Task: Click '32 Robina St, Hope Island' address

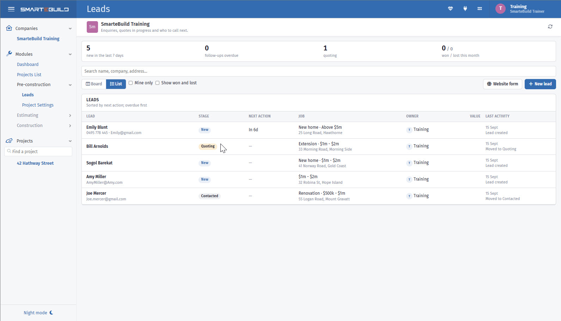Action: [321, 183]
